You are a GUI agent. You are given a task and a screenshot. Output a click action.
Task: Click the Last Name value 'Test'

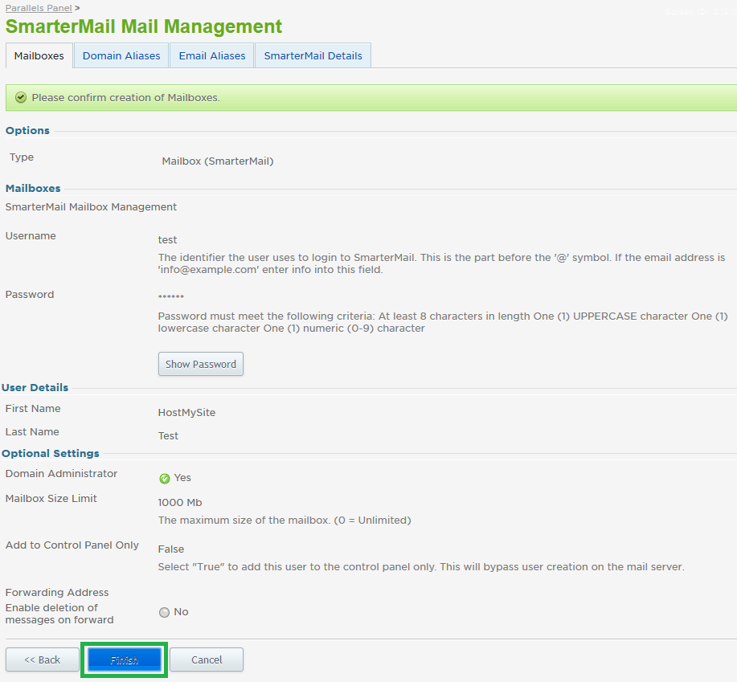coord(168,436)
